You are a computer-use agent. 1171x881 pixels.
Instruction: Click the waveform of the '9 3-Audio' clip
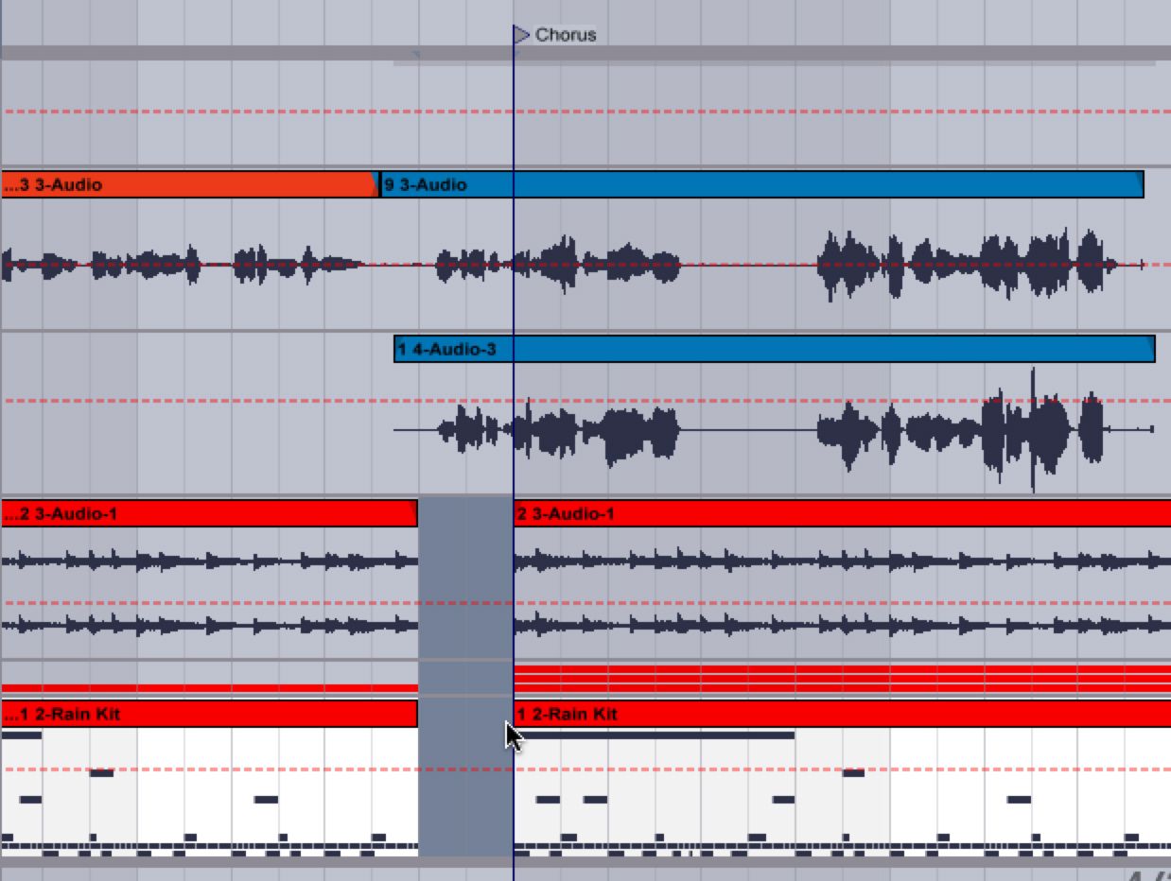[762, 265]
